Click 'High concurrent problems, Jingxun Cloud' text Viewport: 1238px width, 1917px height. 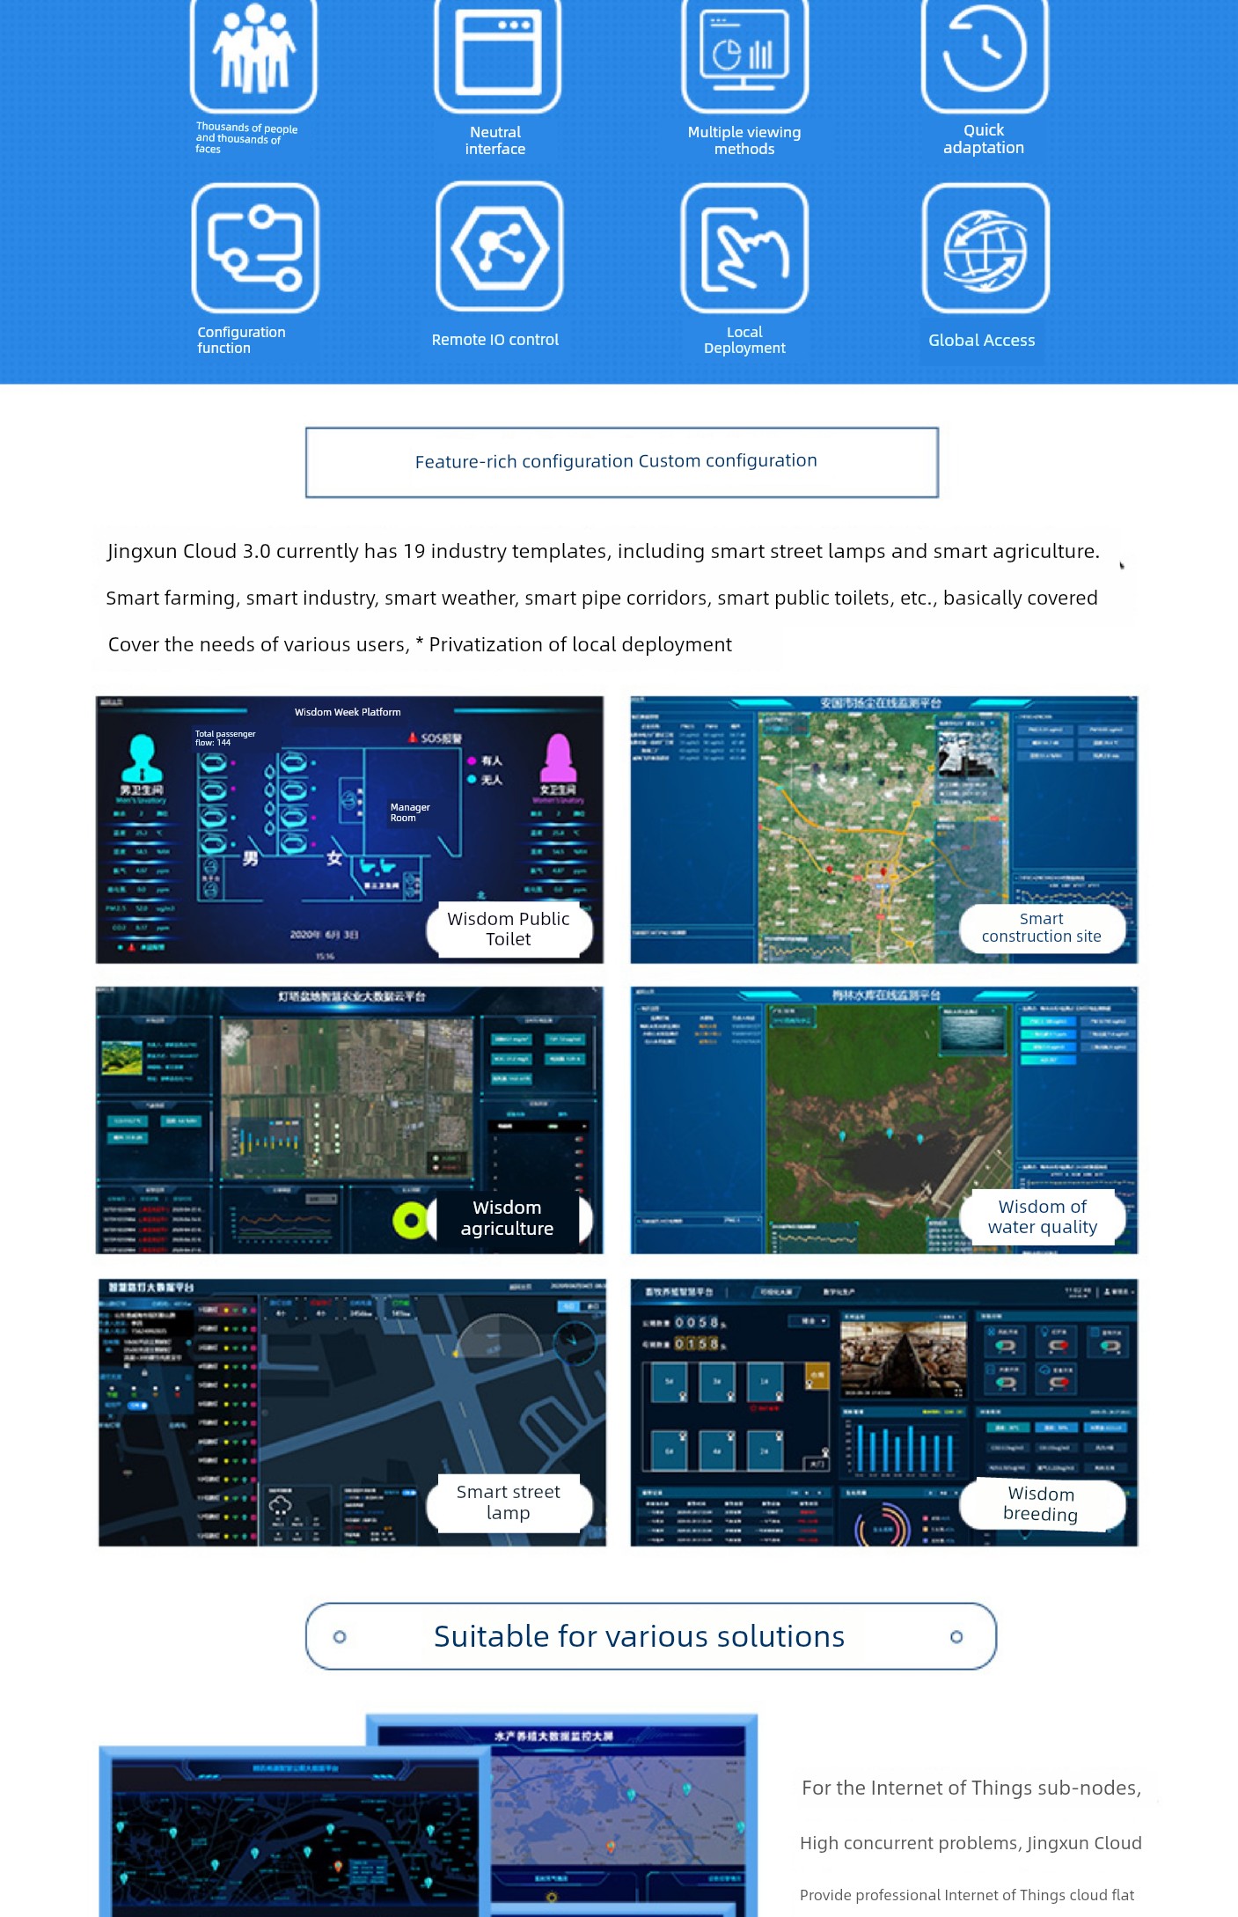[971, 1843]
